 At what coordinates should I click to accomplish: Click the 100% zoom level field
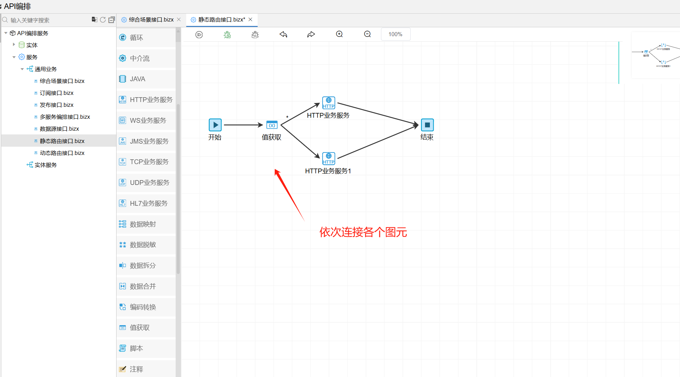click(395, 34)
